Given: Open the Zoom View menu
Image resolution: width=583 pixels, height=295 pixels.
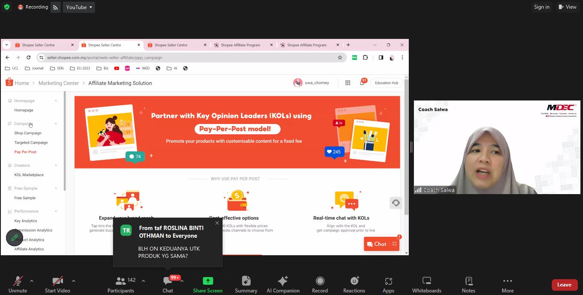Looking at the screenshot, I should (x=567, y=7).
